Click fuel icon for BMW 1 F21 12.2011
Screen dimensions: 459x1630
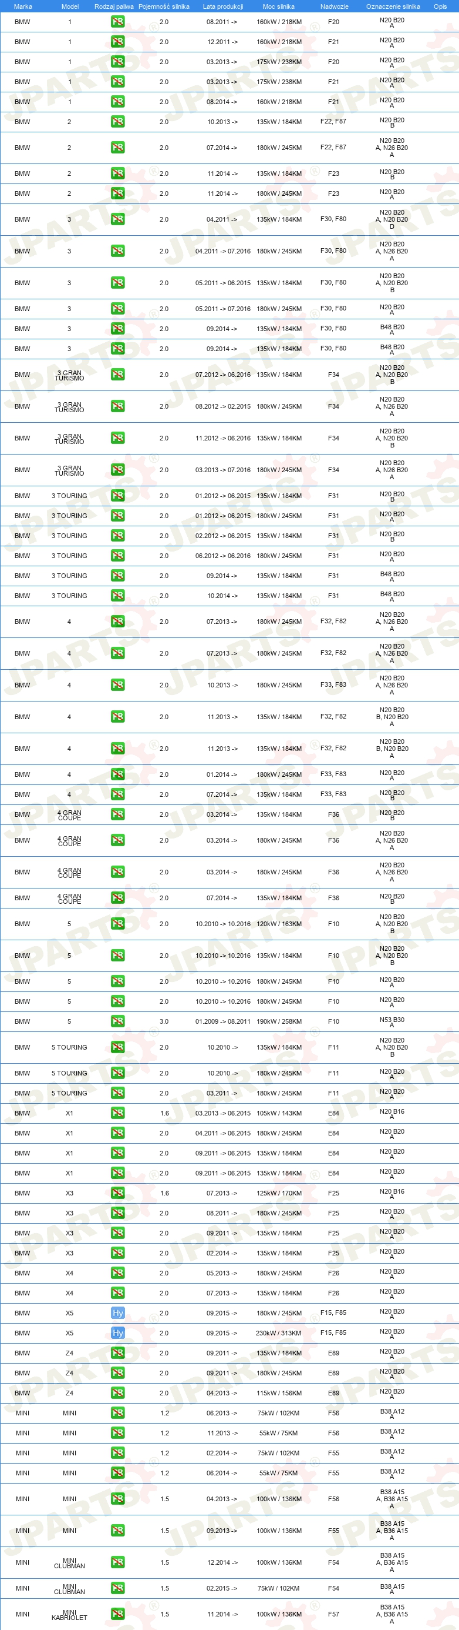[x=117, y=42]
